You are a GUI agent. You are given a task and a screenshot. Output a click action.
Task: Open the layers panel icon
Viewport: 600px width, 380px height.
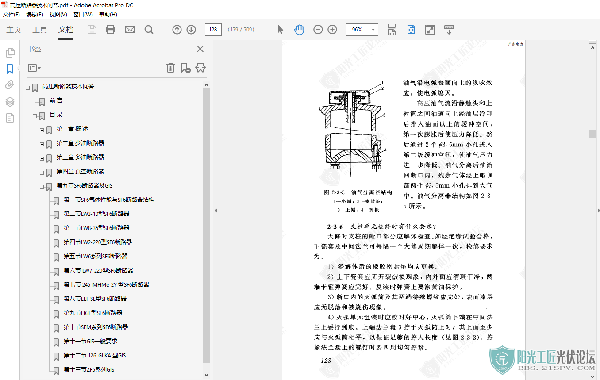[x=10, y=102]
